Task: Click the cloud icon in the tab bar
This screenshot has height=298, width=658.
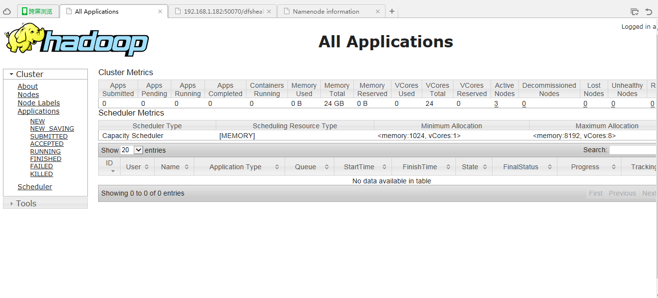Action: (x=7, y=11)
